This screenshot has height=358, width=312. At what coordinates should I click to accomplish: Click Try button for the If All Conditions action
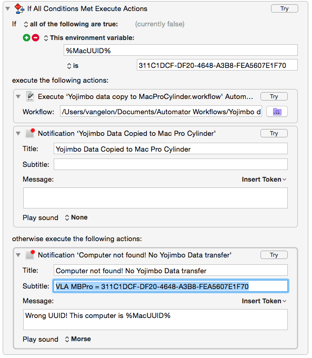tap(285, 8)
